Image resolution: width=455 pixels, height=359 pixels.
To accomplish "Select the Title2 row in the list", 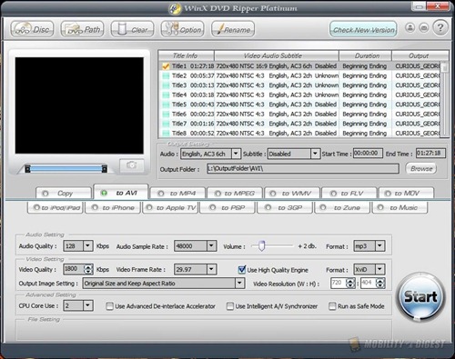I will tap(300, 75).
